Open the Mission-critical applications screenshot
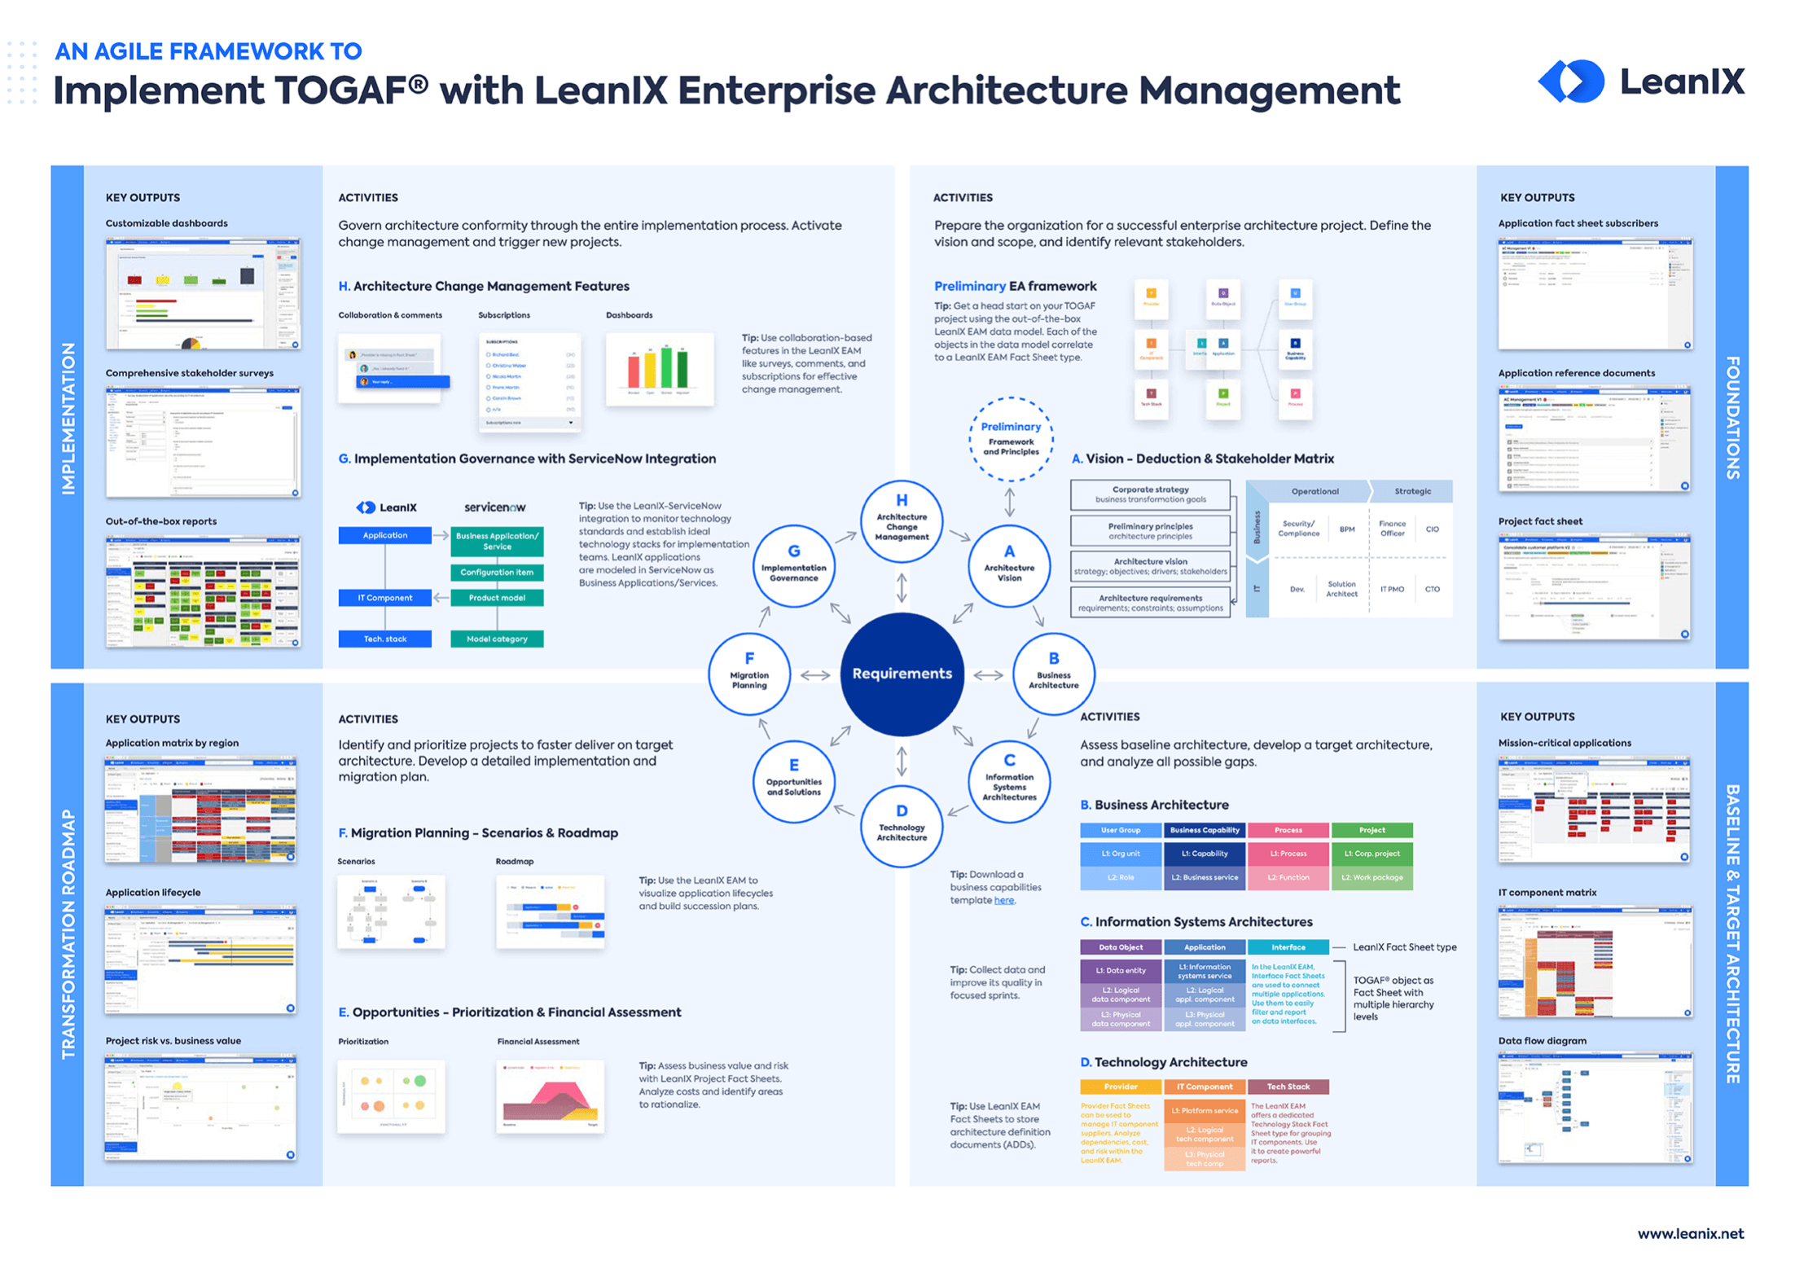This screenshot has width=1795, height=1269. 1595,810
